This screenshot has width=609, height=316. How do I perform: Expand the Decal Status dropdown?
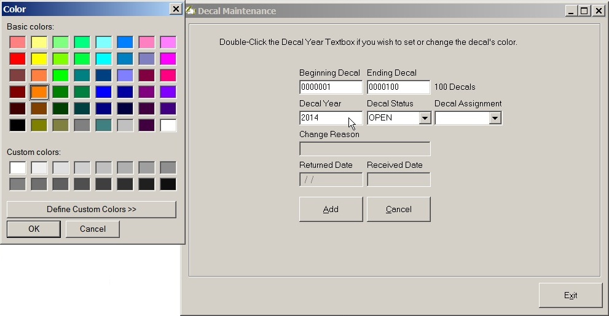click(x=425, y=118)
